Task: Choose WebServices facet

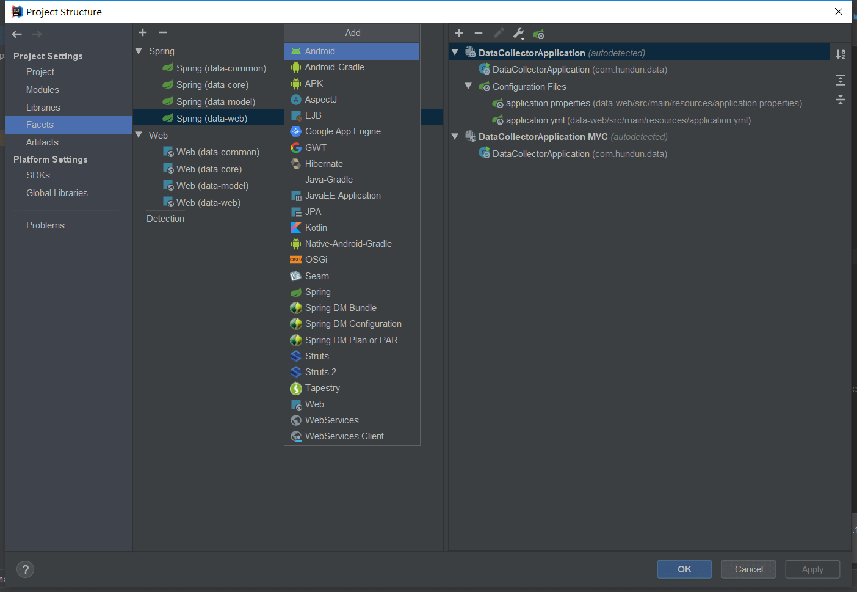Action: point(352,420)
